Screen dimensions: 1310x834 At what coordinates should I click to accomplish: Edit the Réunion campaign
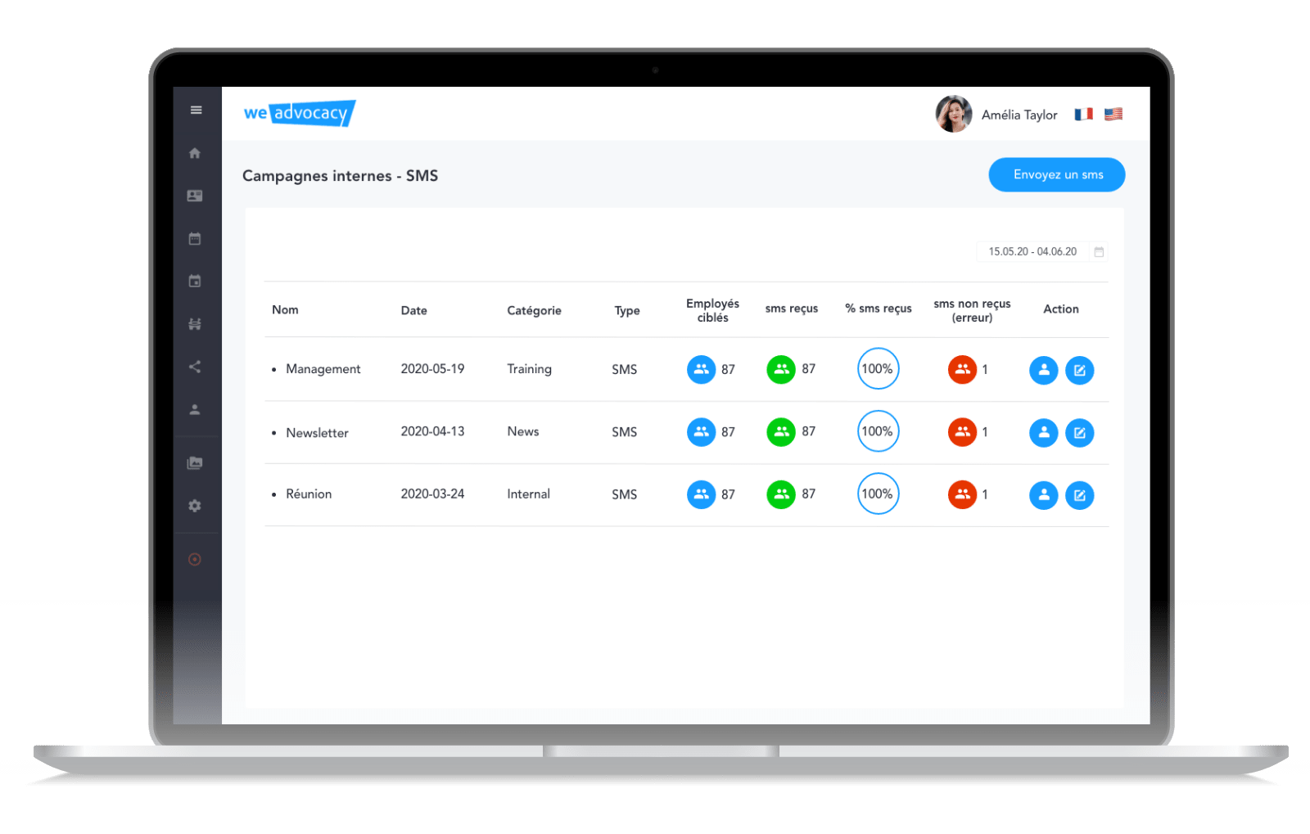[1079, 495]
